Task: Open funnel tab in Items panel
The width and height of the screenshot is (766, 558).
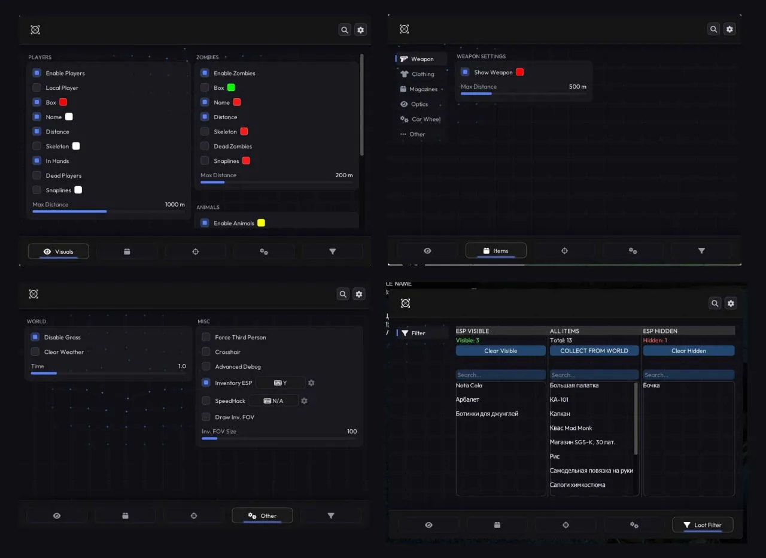Action: [x=701, y=251]
